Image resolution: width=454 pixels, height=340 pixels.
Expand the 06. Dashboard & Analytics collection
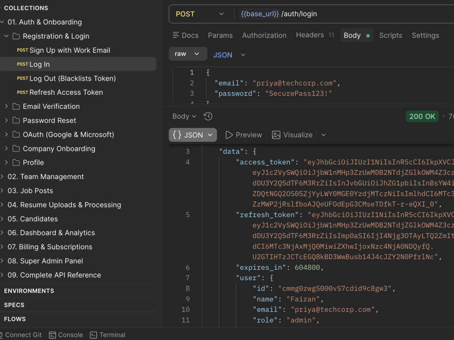[2, 233]
